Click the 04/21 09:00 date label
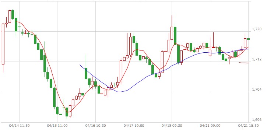The image size is (267, 133). pos(210,126)
